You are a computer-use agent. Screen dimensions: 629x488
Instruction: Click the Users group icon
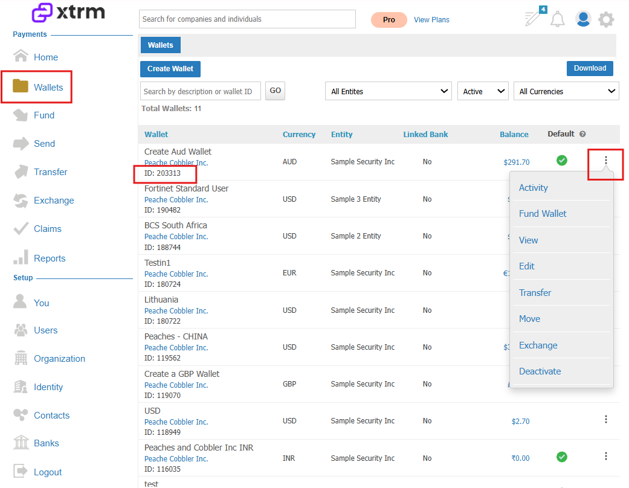click(21, 330)
